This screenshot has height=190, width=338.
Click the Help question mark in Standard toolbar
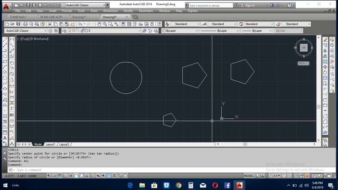[159, 24]
